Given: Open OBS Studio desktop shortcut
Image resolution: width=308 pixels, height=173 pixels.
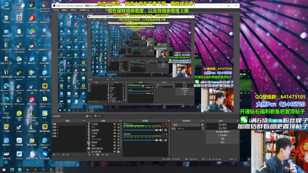Looking at the screenshot, I should pyautogui.click(x=19, y=101).
